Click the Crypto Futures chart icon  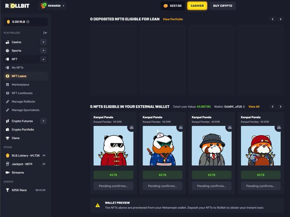(x=7, y=121)
